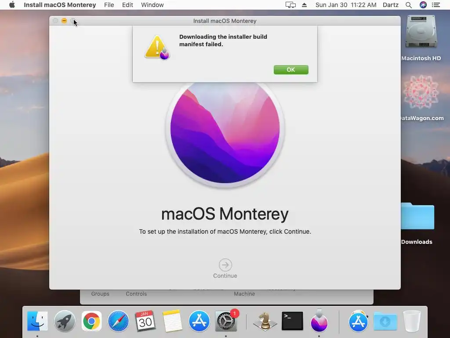Open the Install macOS Monterey application menu
The width and height of the screenshot is (450, 338).
click(x=60, y=5)
